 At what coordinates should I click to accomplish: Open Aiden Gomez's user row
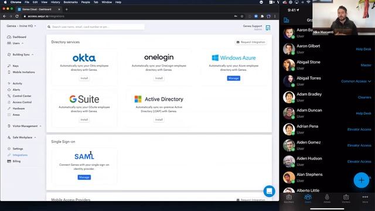pos(327,145)
